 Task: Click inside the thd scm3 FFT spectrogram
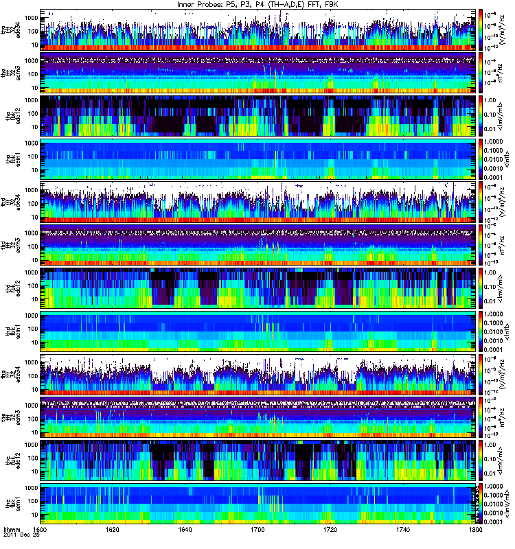257,245
